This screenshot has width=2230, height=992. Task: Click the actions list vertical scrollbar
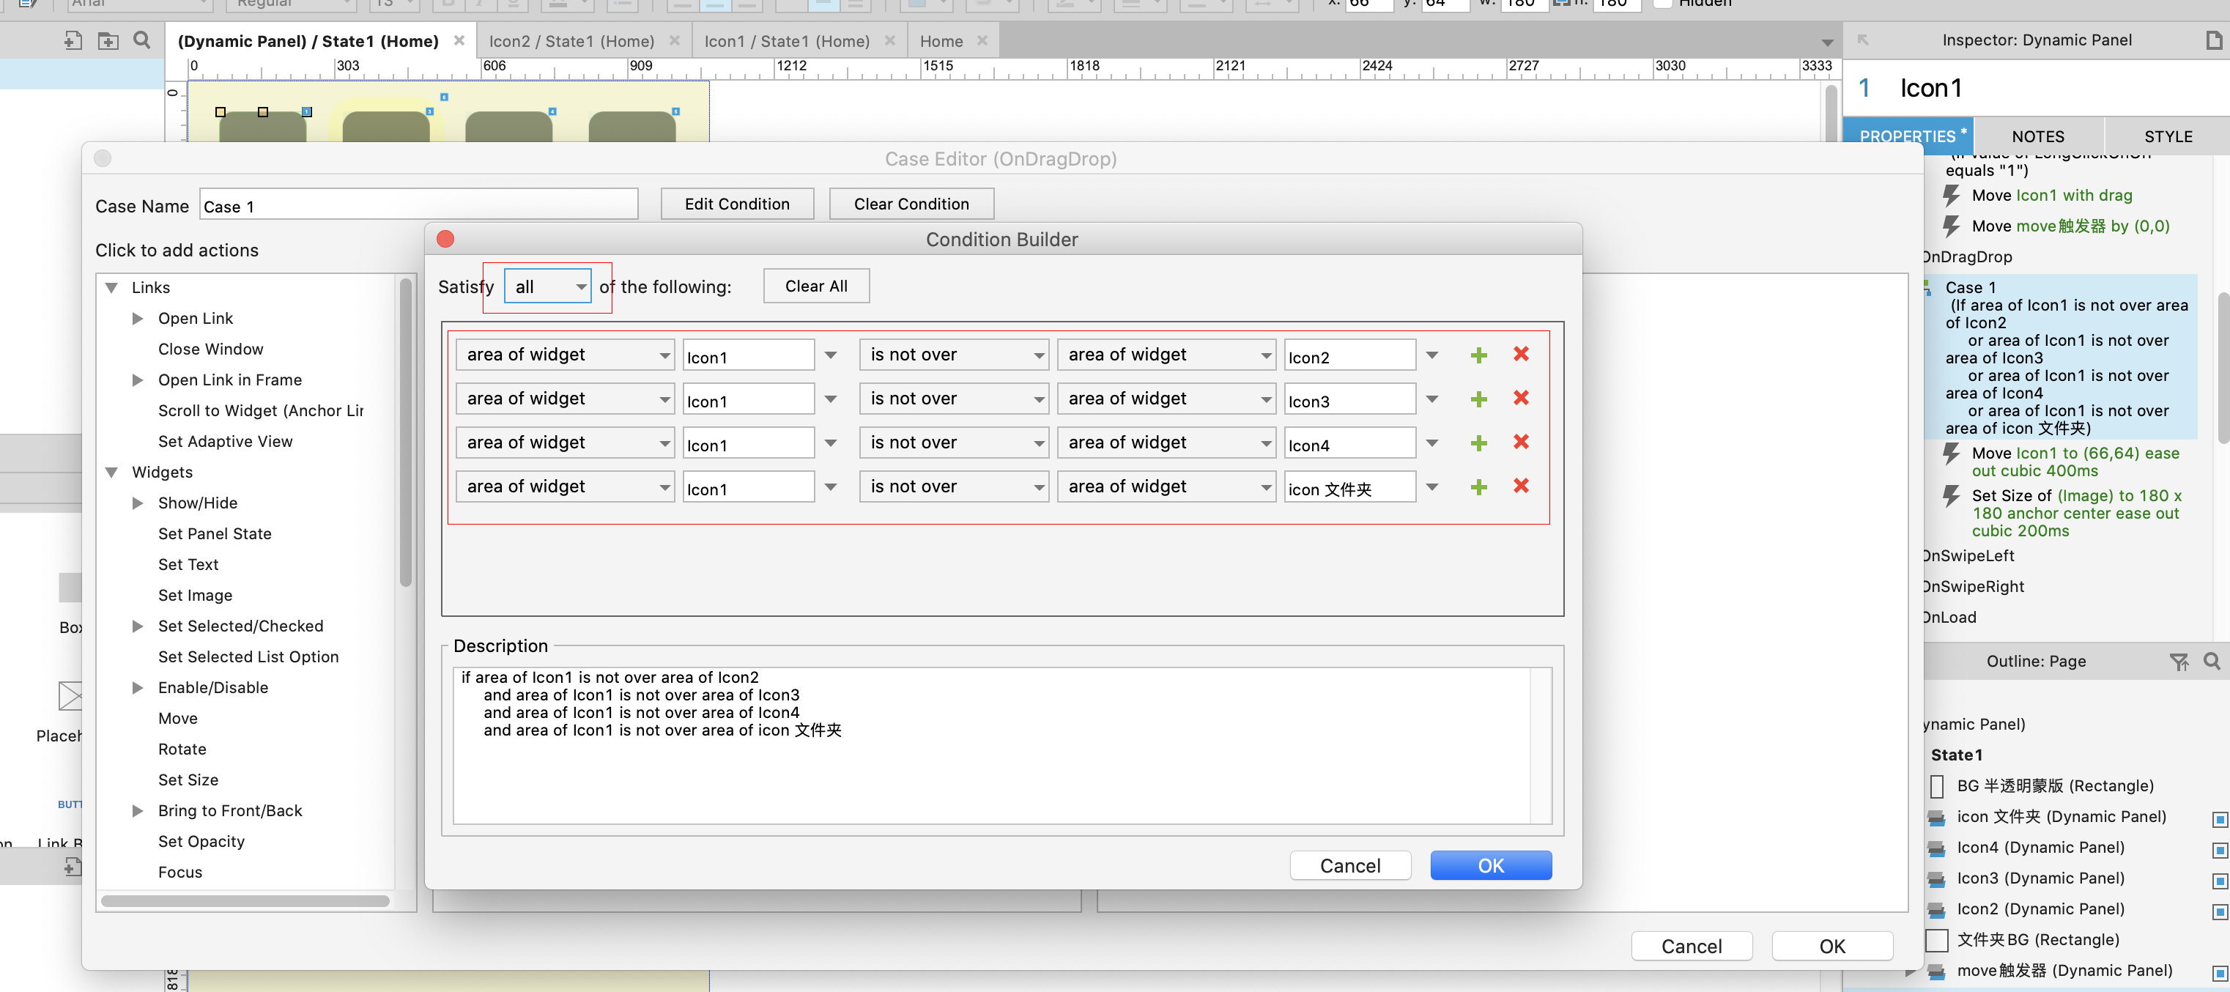pos(405,433)
